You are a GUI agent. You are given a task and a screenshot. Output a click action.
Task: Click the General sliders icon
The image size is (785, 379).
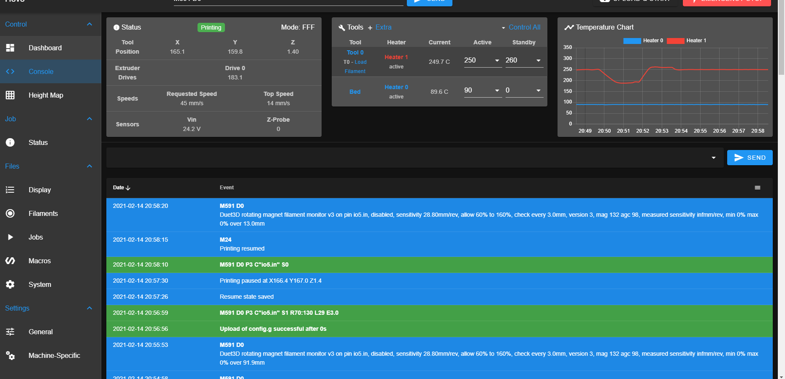[10, 332]
